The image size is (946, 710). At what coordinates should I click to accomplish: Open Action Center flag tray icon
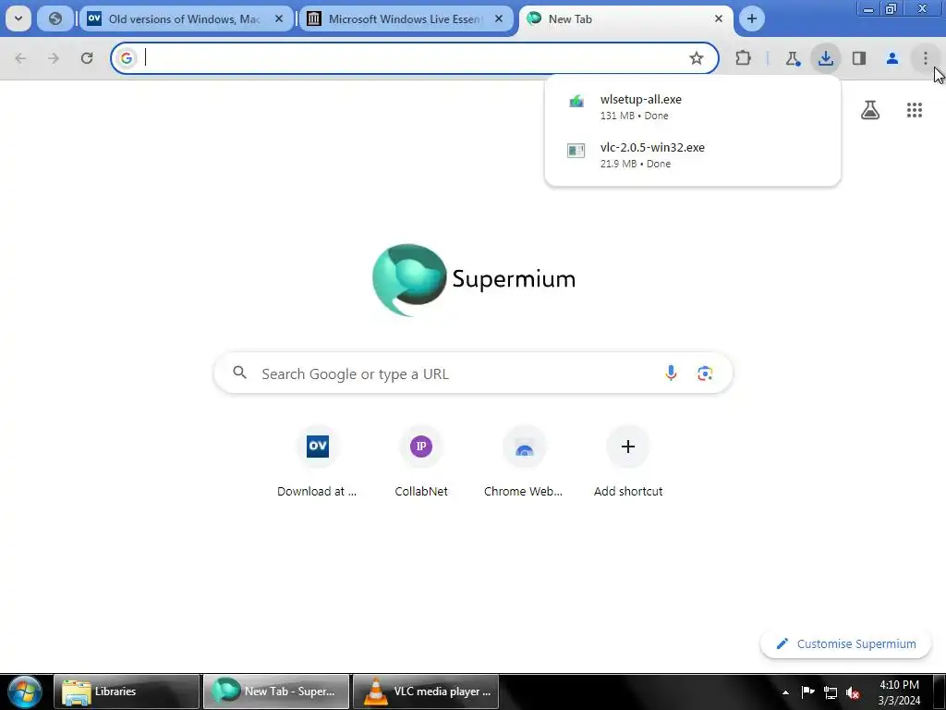[807, 692]
